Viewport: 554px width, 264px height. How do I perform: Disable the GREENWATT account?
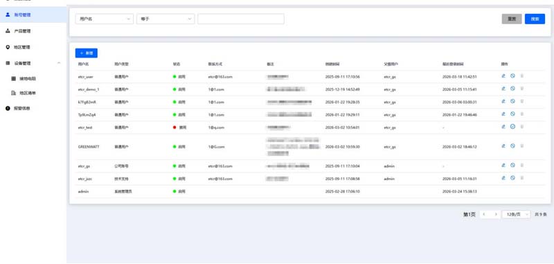tap(512, 146)
